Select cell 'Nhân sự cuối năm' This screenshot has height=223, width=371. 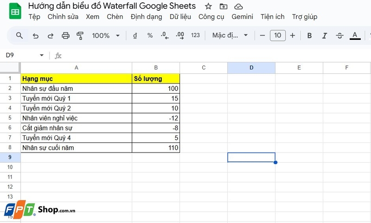click(x=76, y=147)
